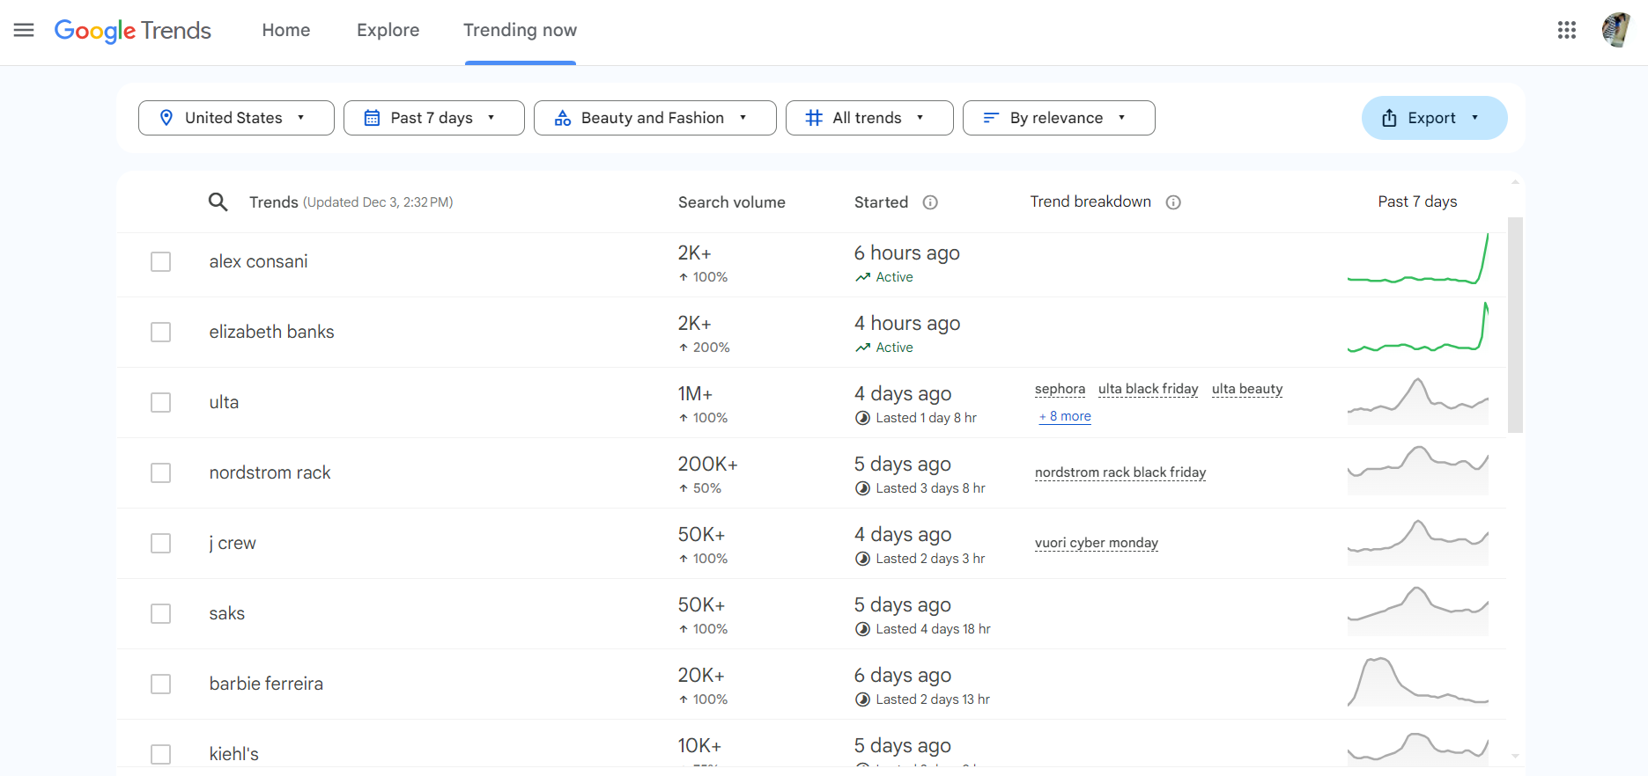Screen dimensions: 1648x776
Task: Tick the nordstrom rack checkbox
Action: pos(160,472)
